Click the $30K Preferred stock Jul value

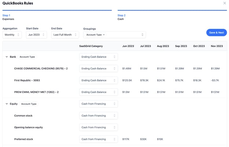click(143, 139)
